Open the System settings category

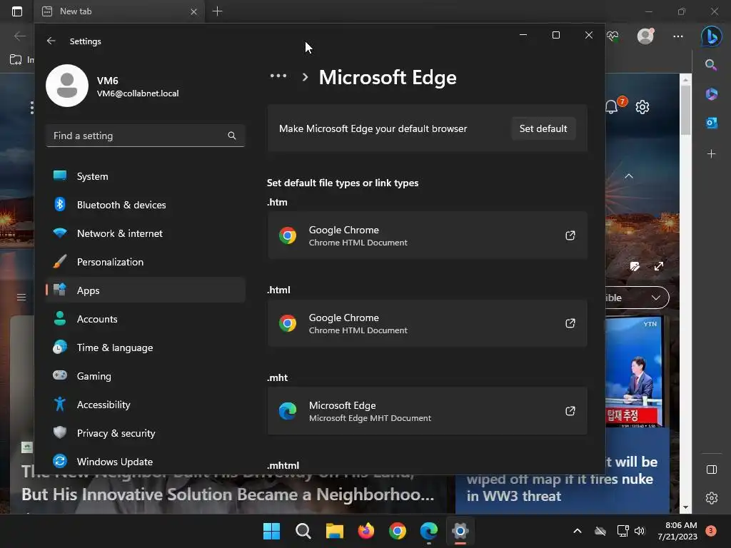pos(146,176)
